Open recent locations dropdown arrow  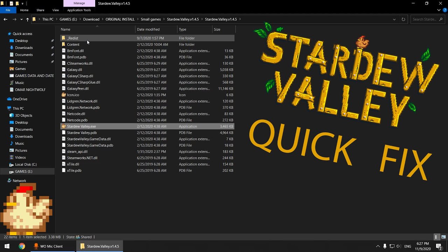21,20
